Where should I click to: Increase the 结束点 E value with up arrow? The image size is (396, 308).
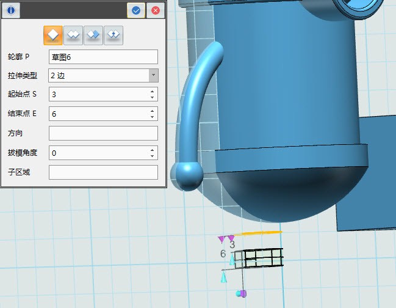(152, 111)
